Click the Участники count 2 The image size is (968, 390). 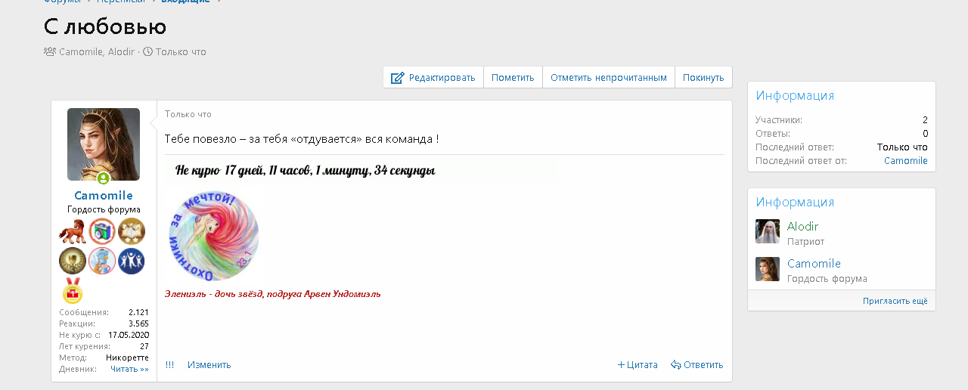[925, 120]
